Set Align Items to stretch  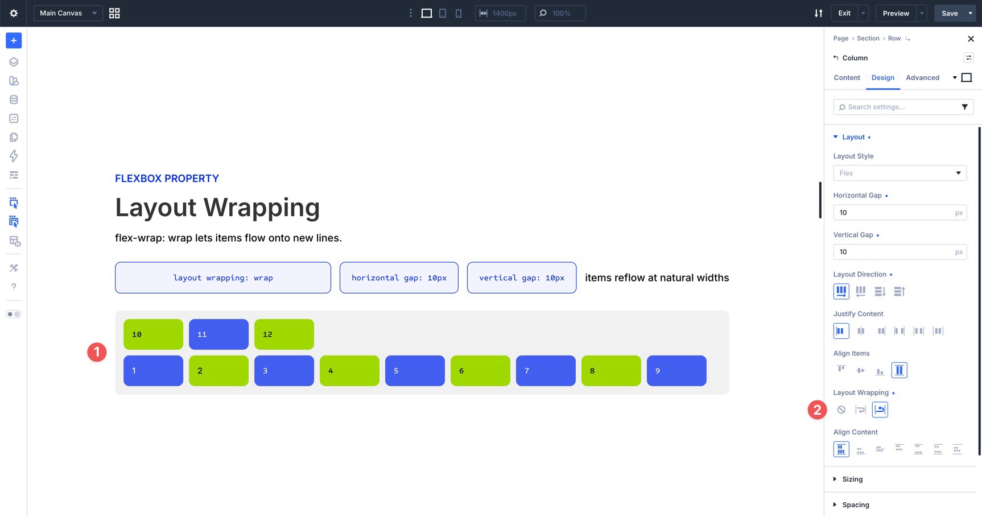tap(899, 370)
